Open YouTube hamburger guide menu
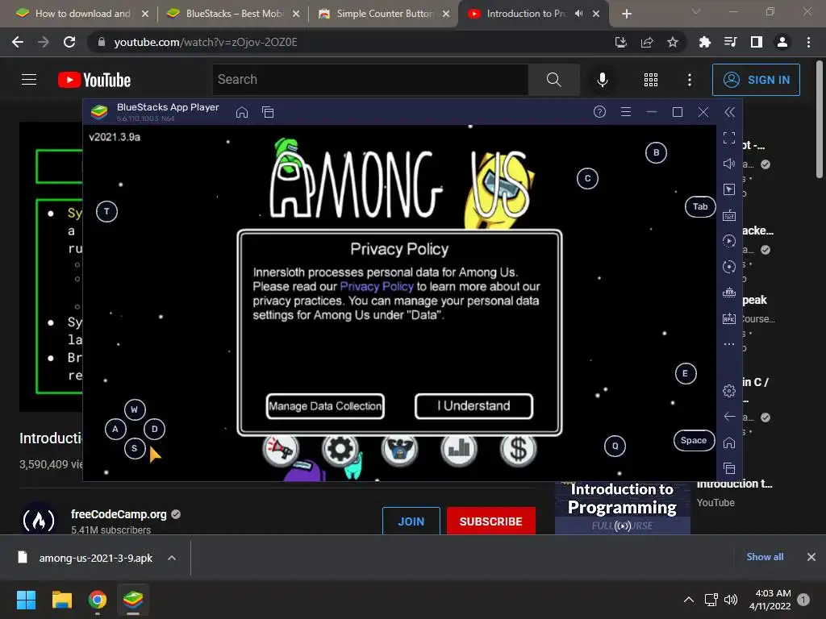The height and width of the screenshot is (619, 826). coord(29,80)
